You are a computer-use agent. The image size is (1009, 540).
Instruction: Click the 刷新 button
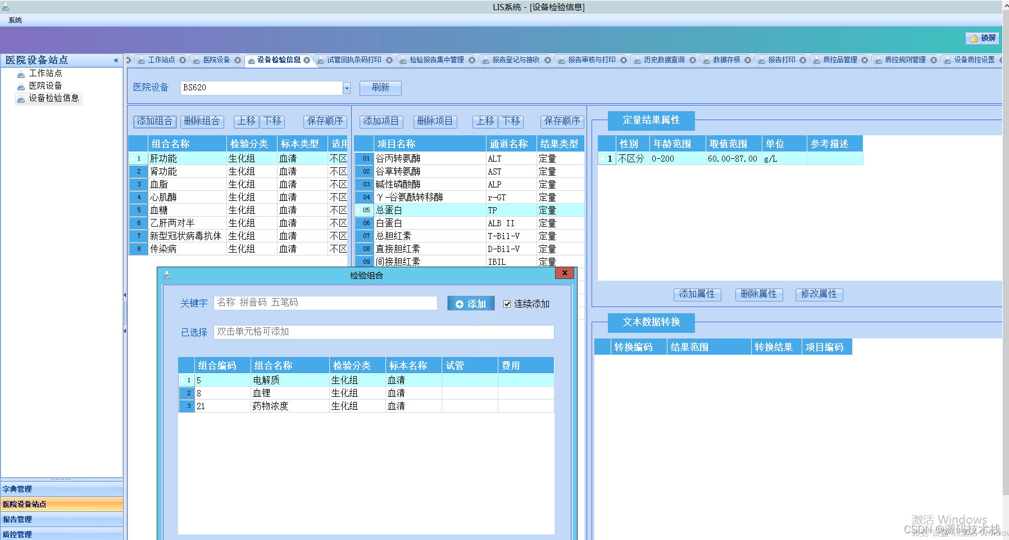(380, 88)
